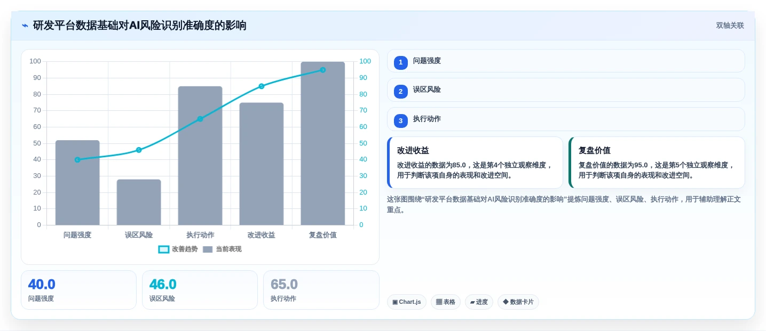Open the 改进收益 card
Image resolution: width=766 pixels, height=331 pixels.
475,163
